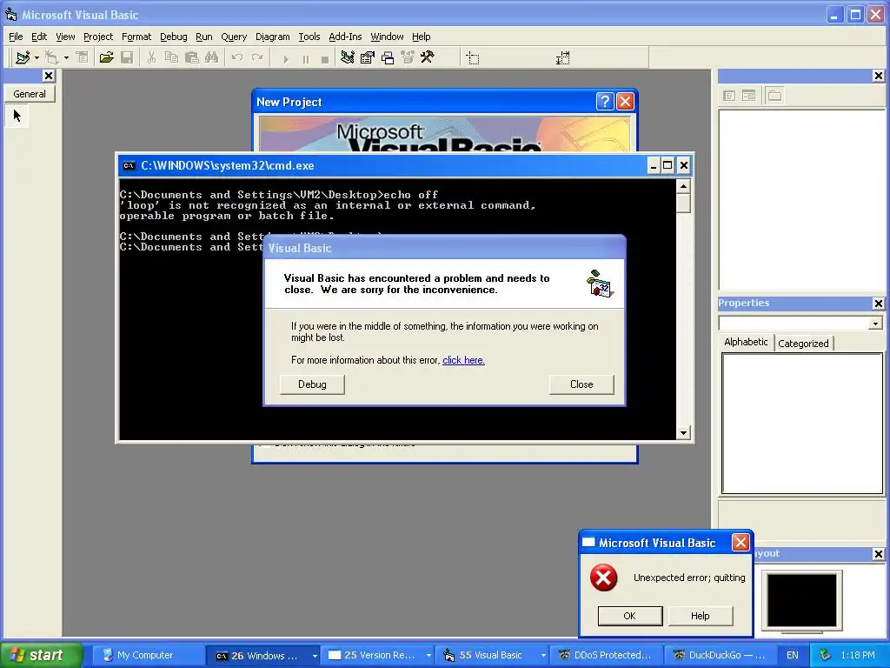Screen dimensions: 890x668
Task: Click Close in the crash dialog
Action: (581, 384)
